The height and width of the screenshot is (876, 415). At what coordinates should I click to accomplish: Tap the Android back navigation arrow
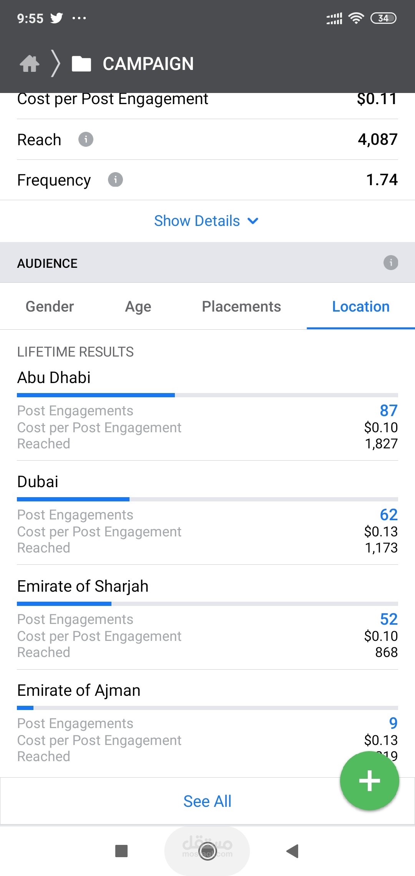(293, 851)
